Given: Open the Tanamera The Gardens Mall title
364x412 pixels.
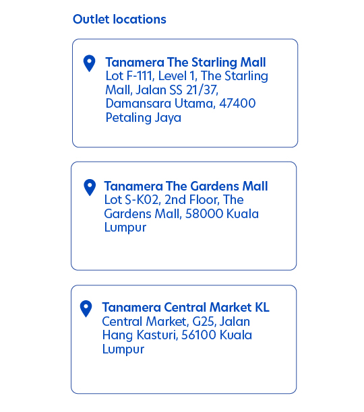Looking at the screenshot, I should point(186,186).
